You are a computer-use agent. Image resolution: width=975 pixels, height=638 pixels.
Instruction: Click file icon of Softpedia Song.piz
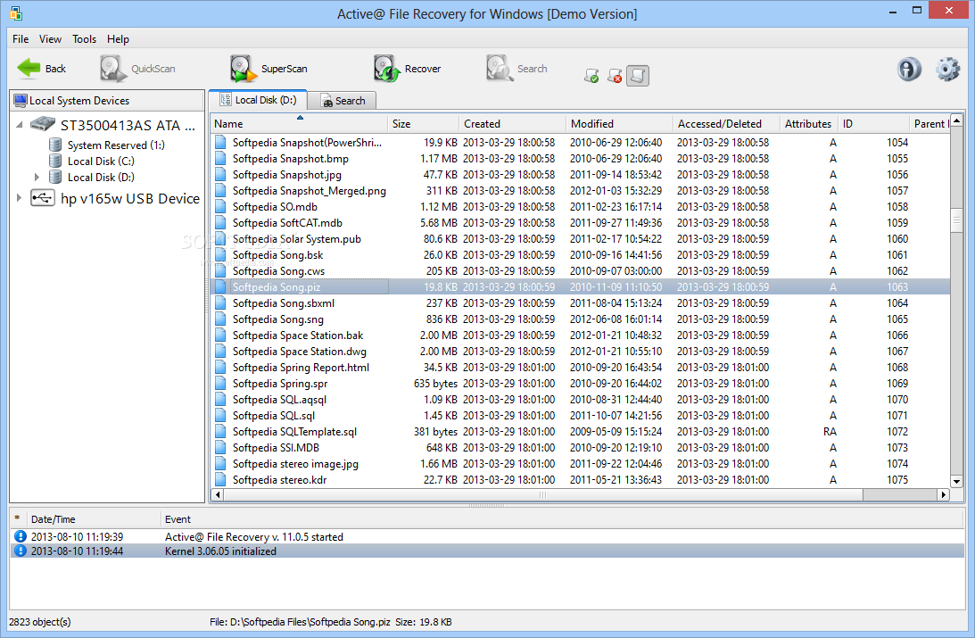[220, 287]
